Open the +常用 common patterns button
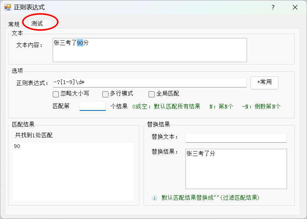Image resolution: width=307 pixels, height=219 pixels. [264, 82]
